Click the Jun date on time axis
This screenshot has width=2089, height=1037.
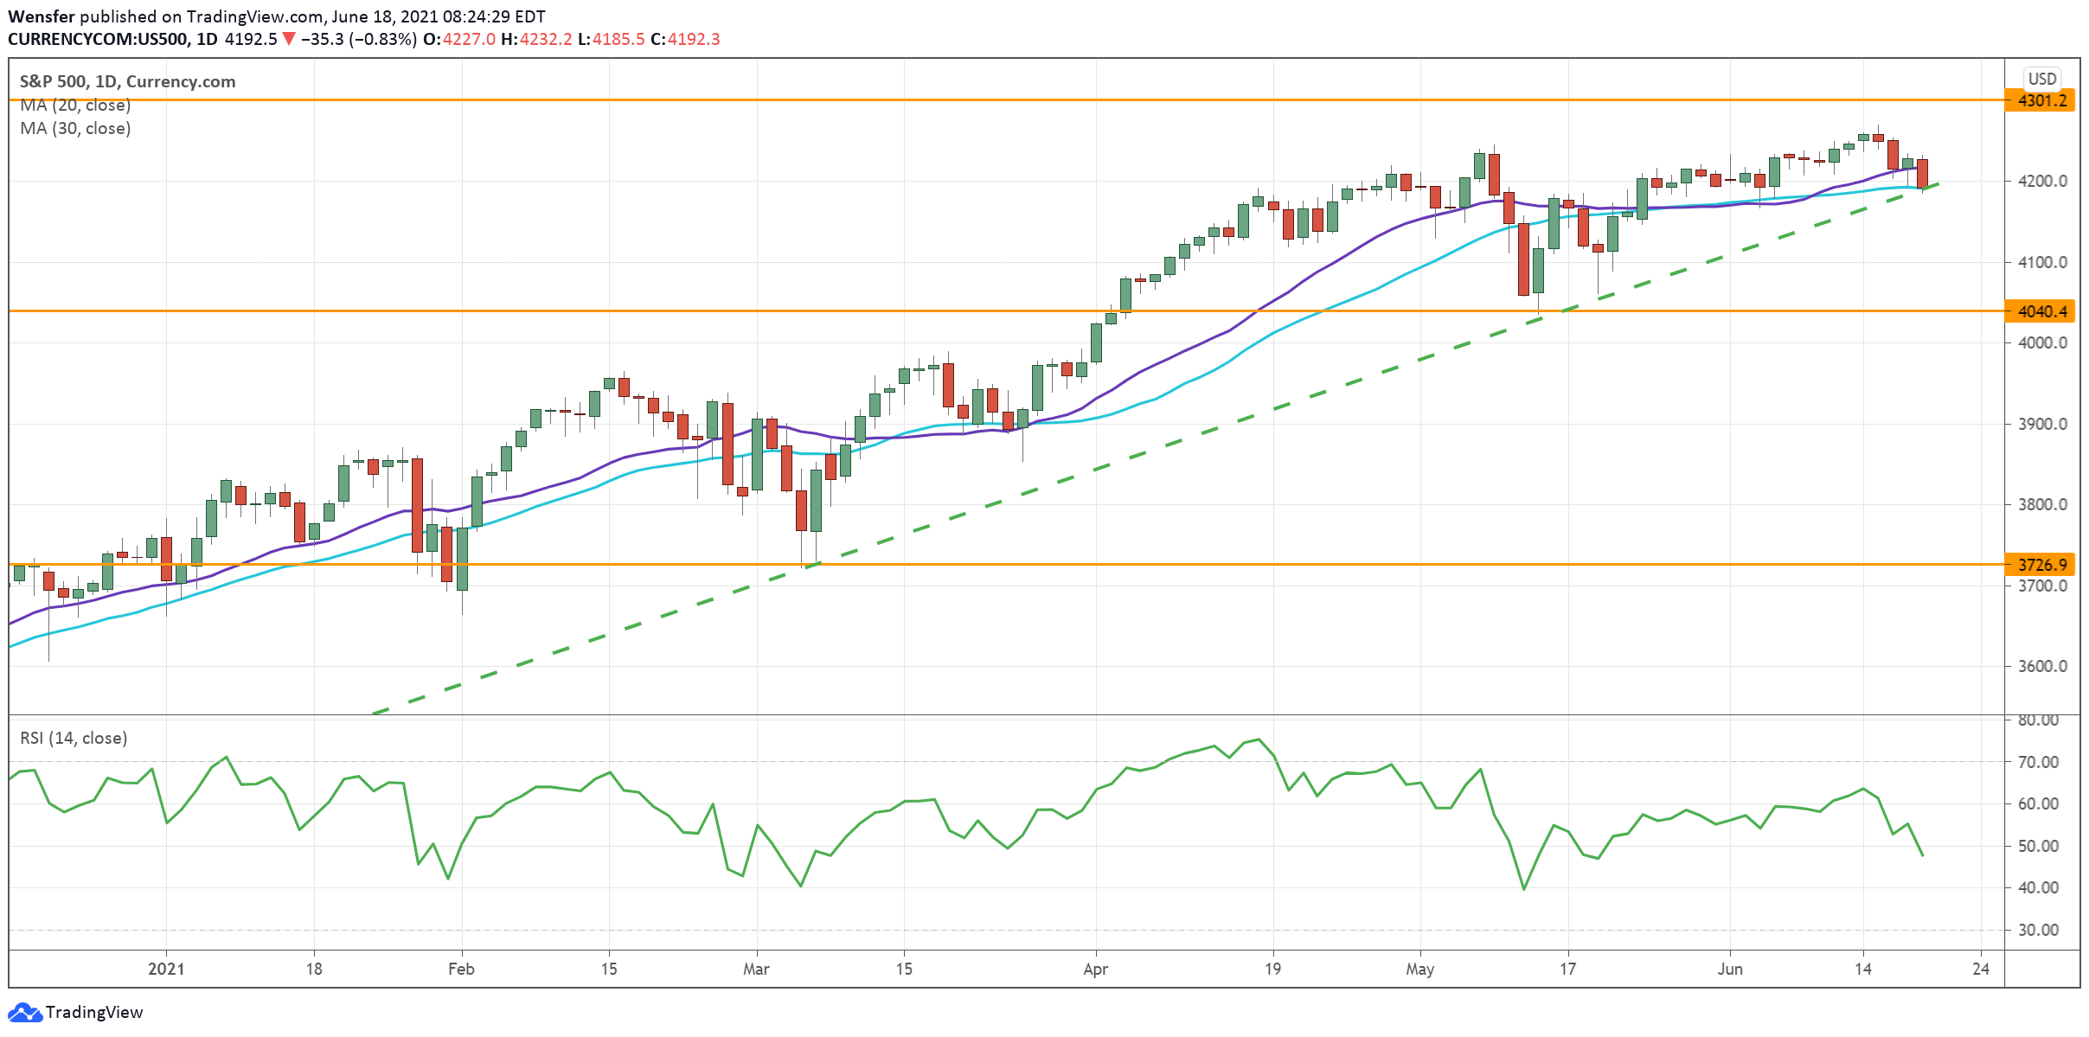point(1730,969)
